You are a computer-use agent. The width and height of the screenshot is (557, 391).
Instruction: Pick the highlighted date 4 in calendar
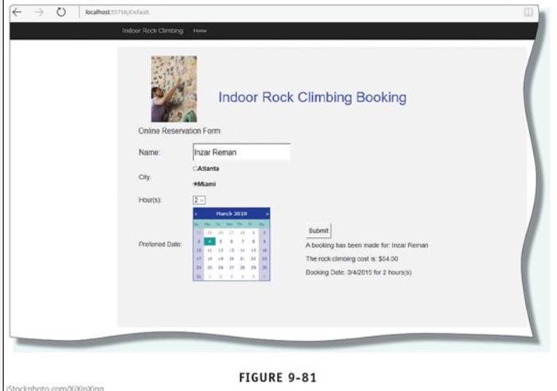tap(209, 241)
